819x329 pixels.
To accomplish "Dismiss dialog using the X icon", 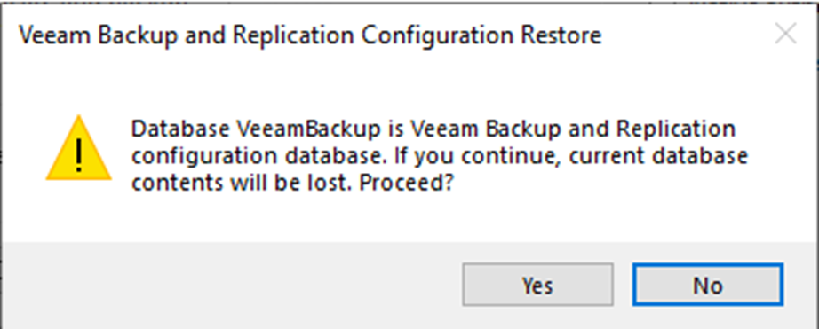I will click(x=785, y=35).
